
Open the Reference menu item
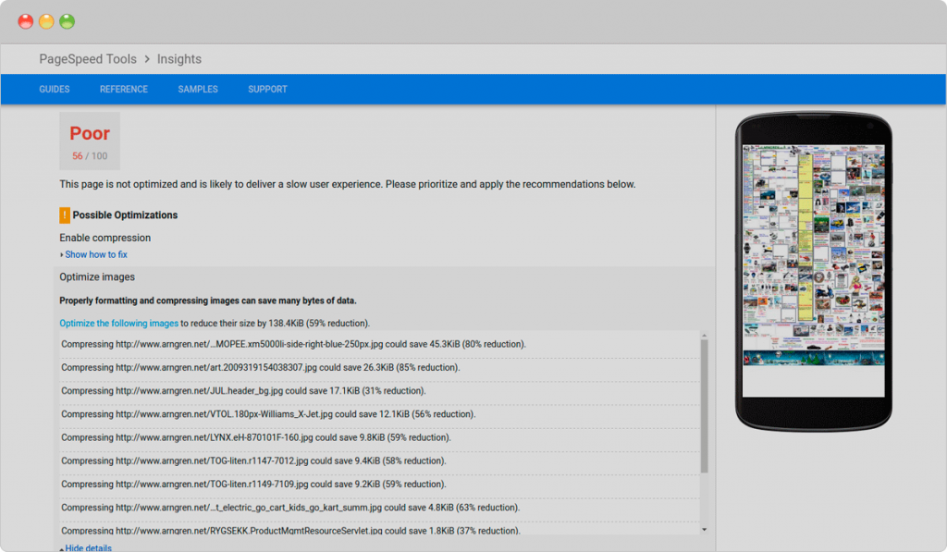point(124,90)
